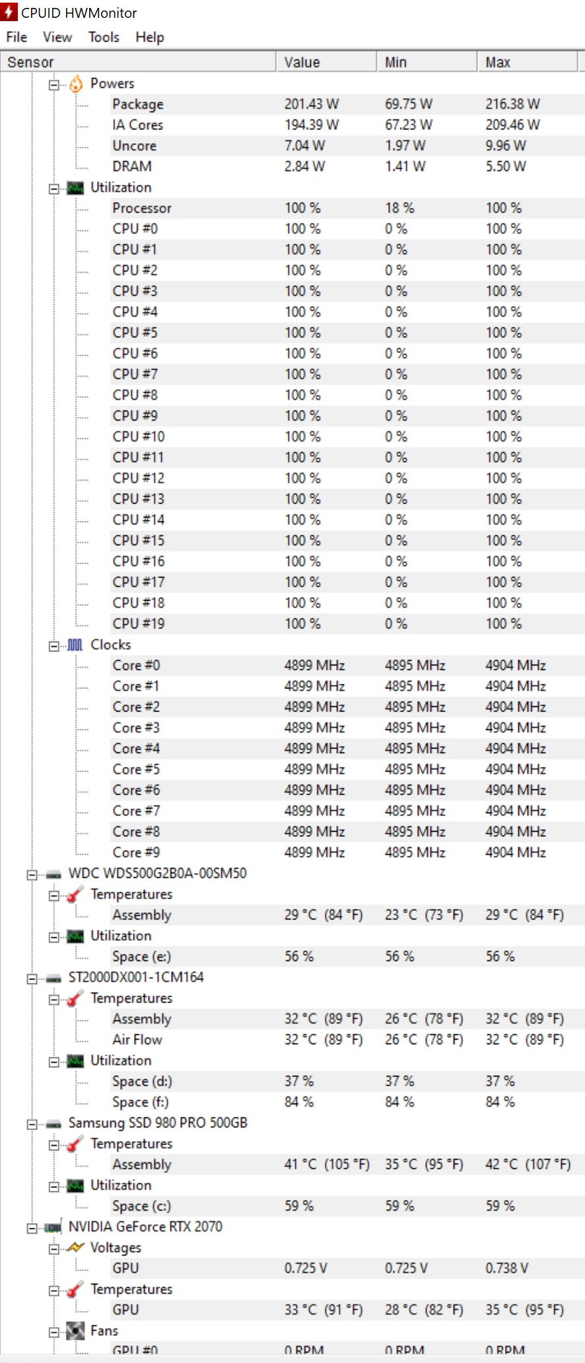This screenshot has height=1363, width=585.
Task: Collapse the Powers tree node
Action: point(54,84)
